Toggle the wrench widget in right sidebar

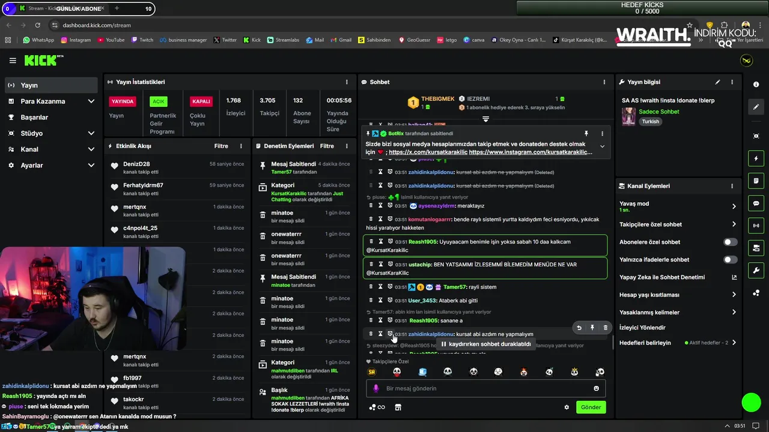[x=756, y=271]
